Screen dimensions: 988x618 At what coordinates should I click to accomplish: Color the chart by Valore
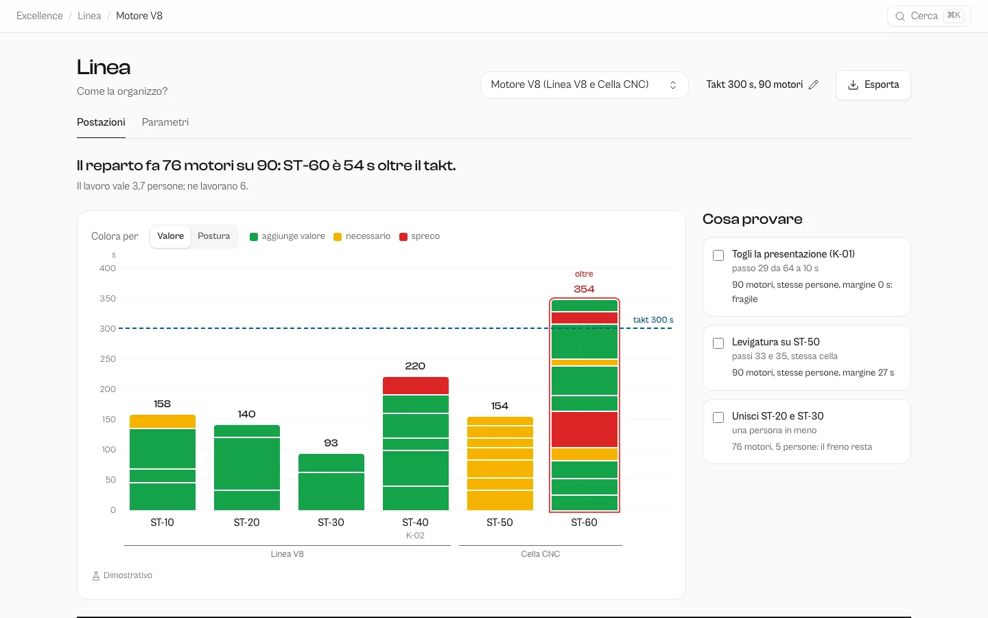[x=170, y=236]
